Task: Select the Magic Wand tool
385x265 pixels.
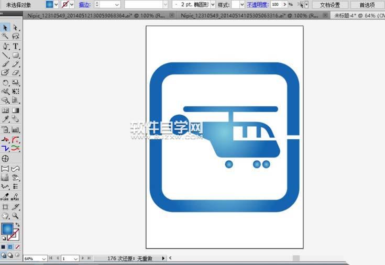Action: pyautogui.click(x=5, y=37)
